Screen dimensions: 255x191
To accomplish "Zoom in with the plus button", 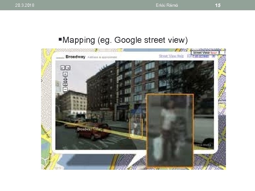I will [x=65, y=74].
